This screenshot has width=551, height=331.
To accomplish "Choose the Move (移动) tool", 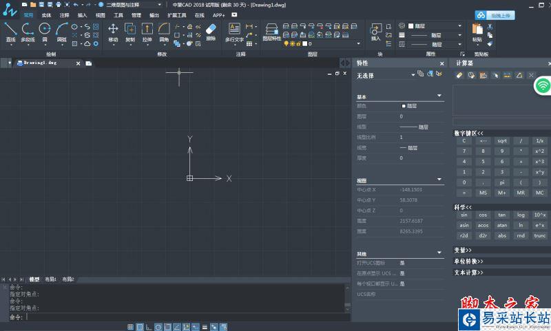I will [113, 32].
